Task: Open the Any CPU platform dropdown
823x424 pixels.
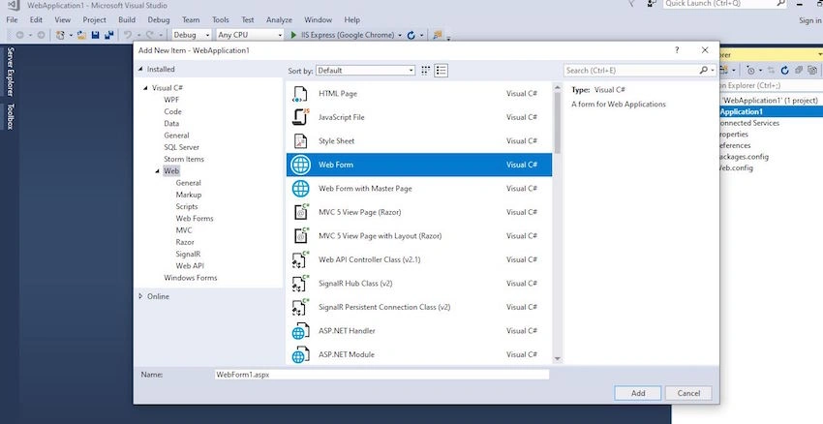Action: (x=251, y=35)
